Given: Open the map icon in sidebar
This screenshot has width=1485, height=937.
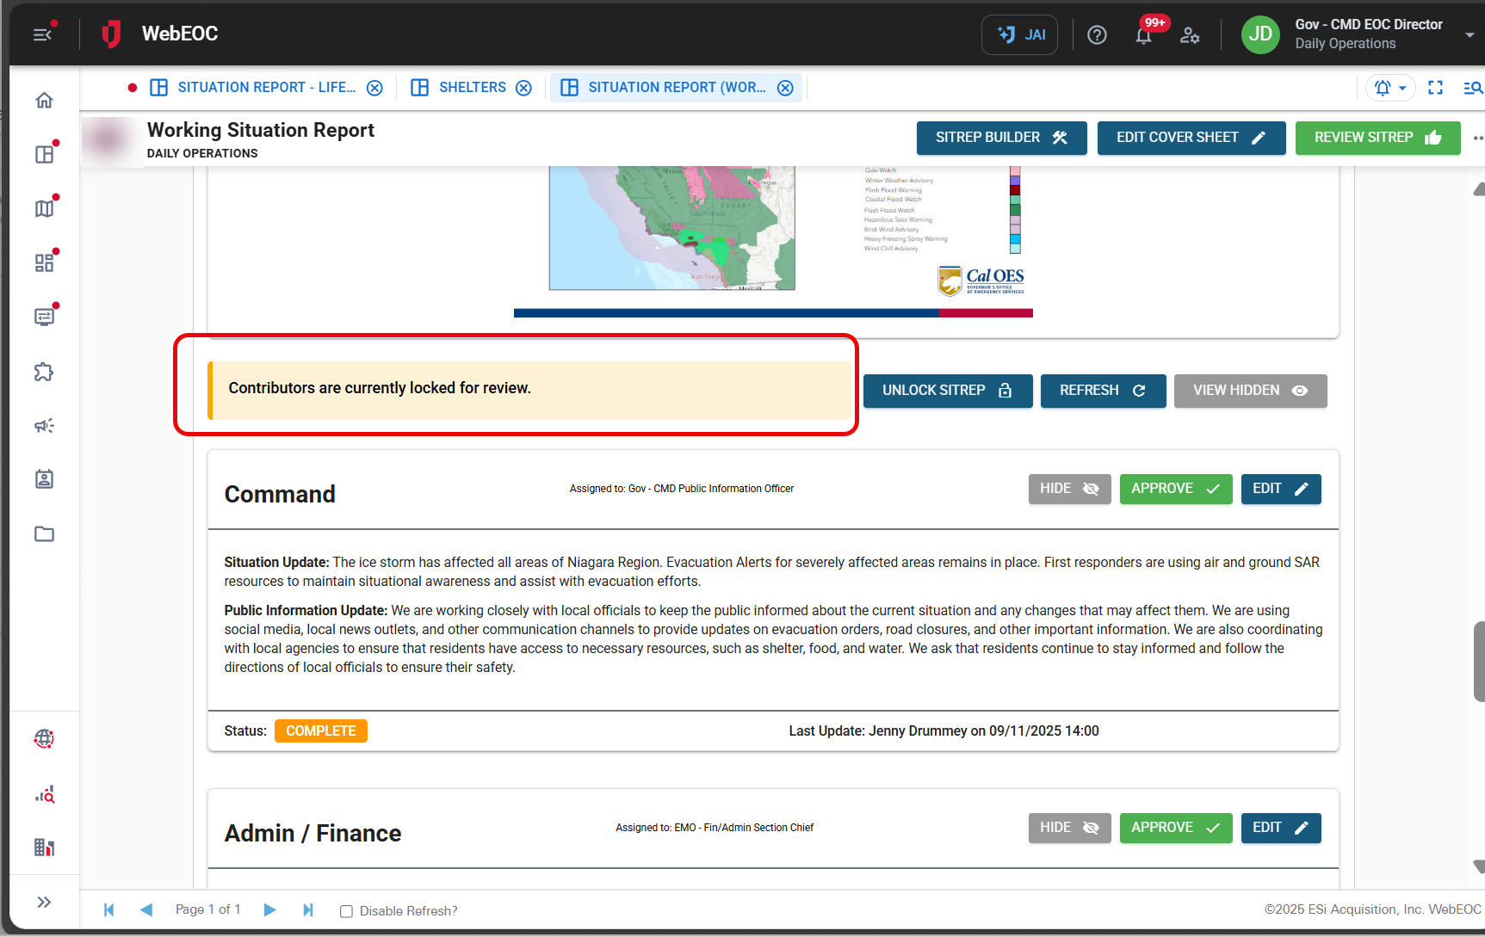Looking at the screenshot, I should 44,209.
